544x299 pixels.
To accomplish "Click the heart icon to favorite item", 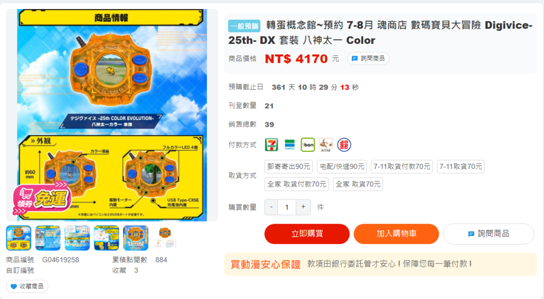I will coord(13,286).
